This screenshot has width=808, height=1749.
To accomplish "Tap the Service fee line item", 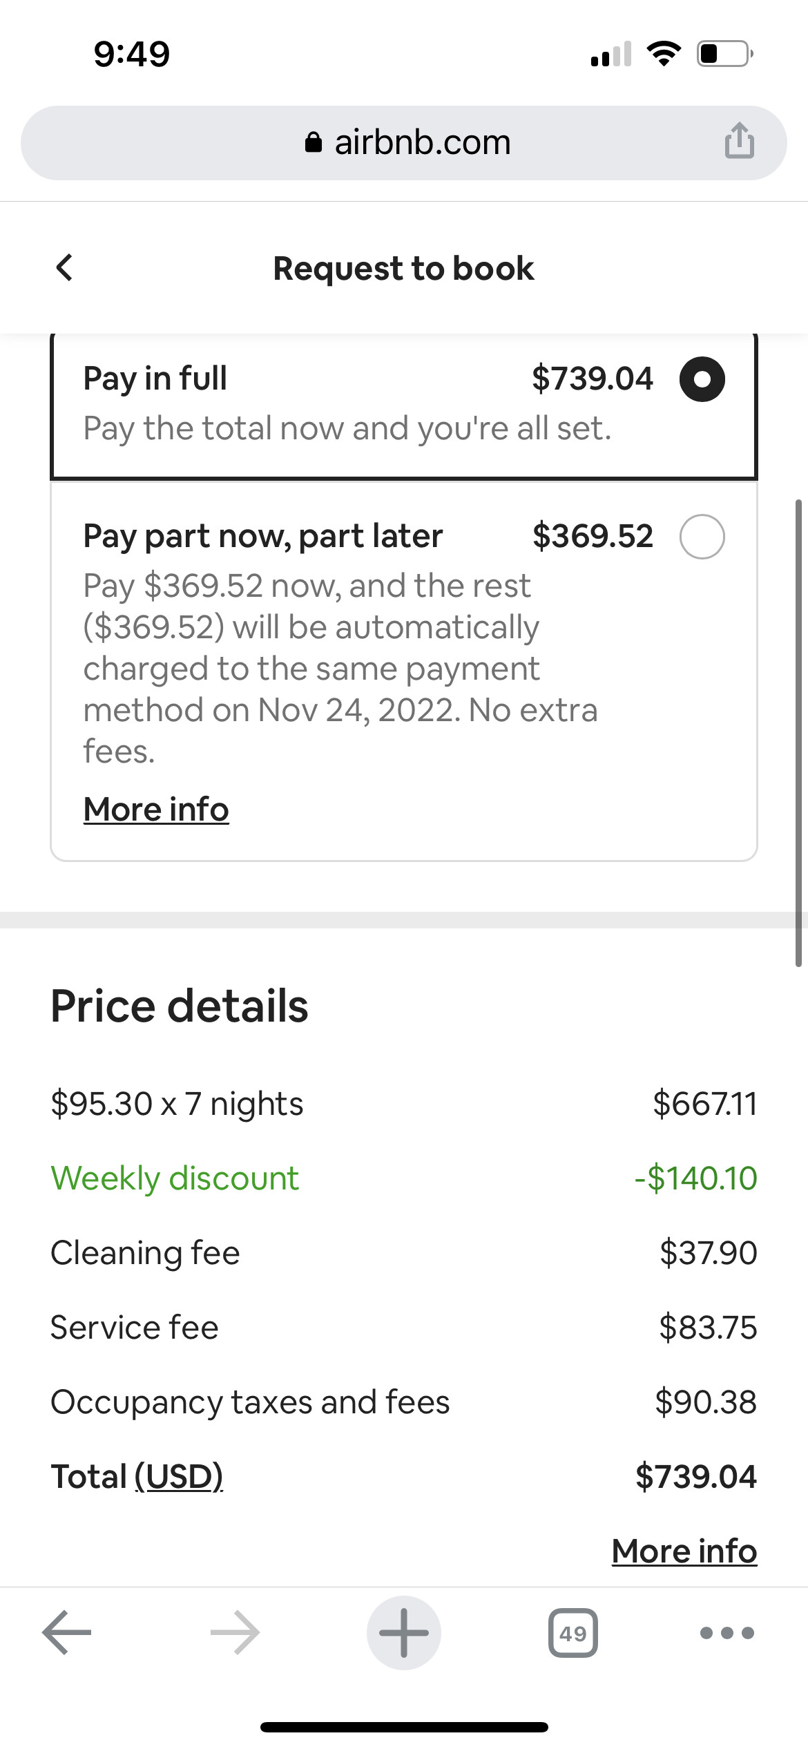I will pos(135,1328).
